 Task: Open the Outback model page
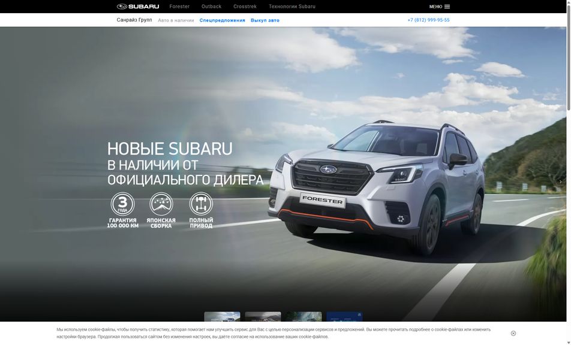pos(211,7)
